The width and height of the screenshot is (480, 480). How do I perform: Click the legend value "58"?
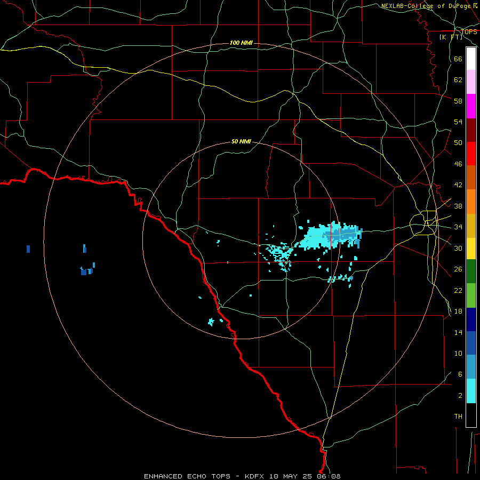click(x=458, y=101)
